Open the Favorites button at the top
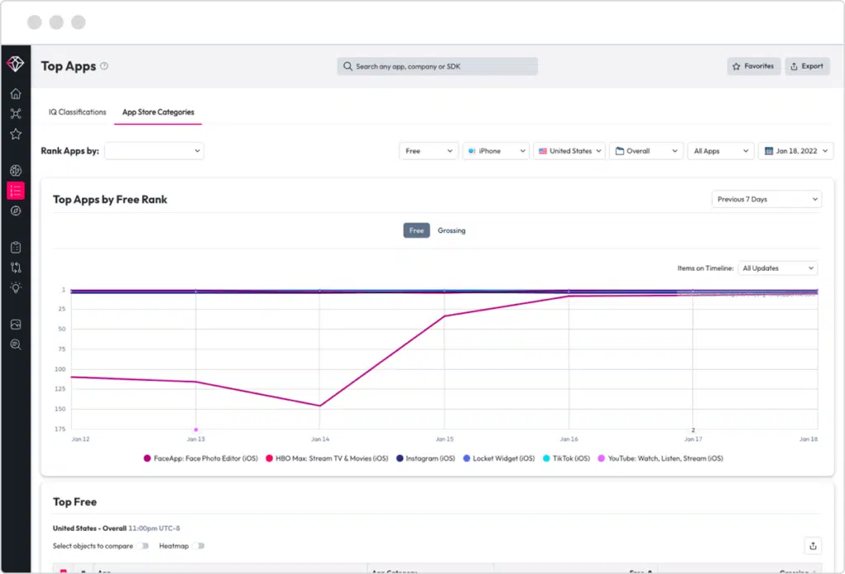This screenshot has height=574, width=845. [753, 66]
